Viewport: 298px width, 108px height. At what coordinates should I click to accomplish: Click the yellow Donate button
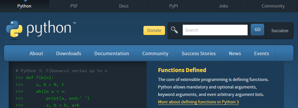pos(154,30)
